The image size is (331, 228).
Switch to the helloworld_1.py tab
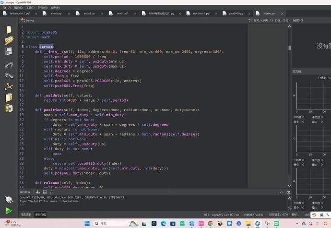pos(20,13)
